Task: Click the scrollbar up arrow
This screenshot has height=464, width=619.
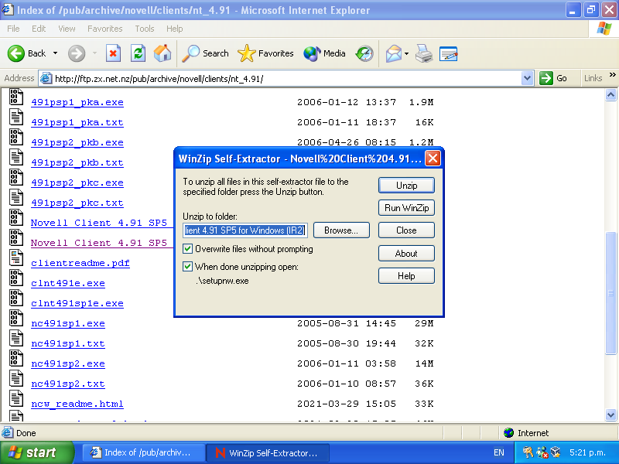Action: (610, 94)
